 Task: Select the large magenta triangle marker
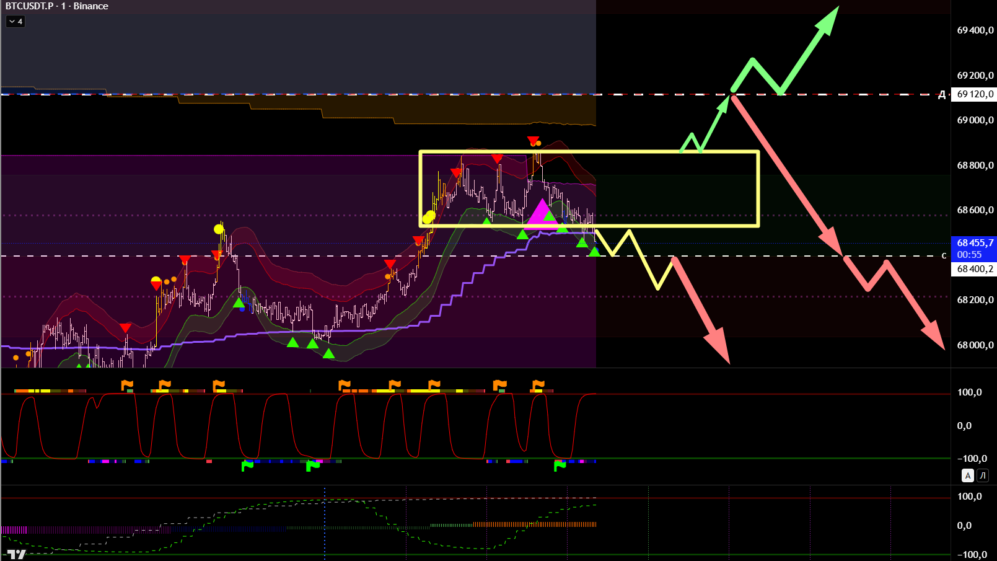[542, 211]
